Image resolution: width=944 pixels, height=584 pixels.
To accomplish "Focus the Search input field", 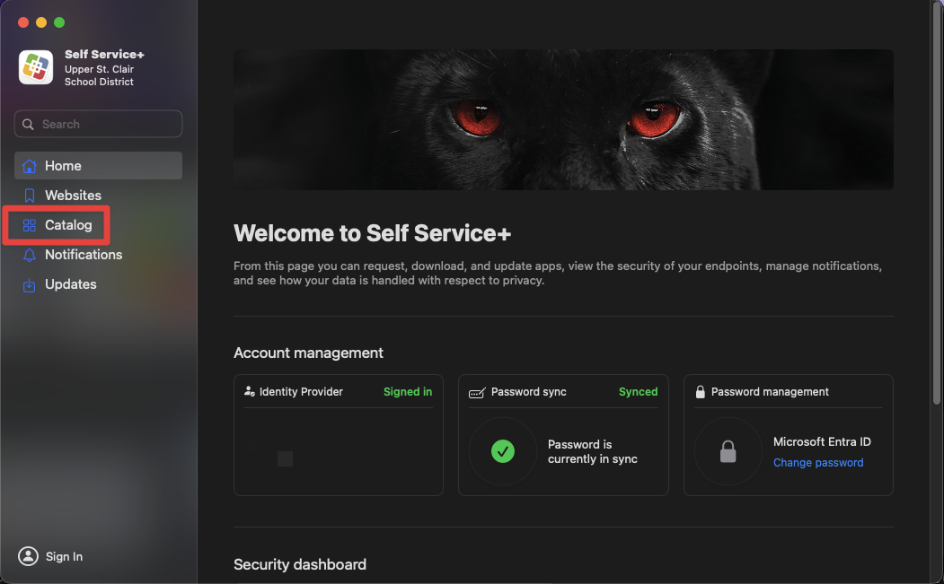I will 108,125.
